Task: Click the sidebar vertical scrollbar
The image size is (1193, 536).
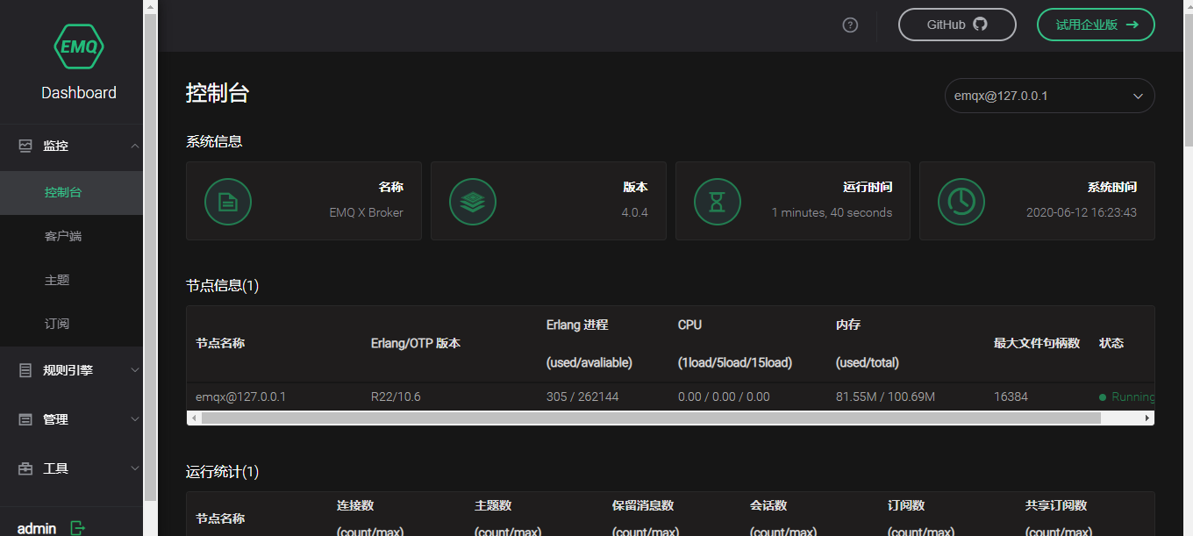Action: point(150,256)
